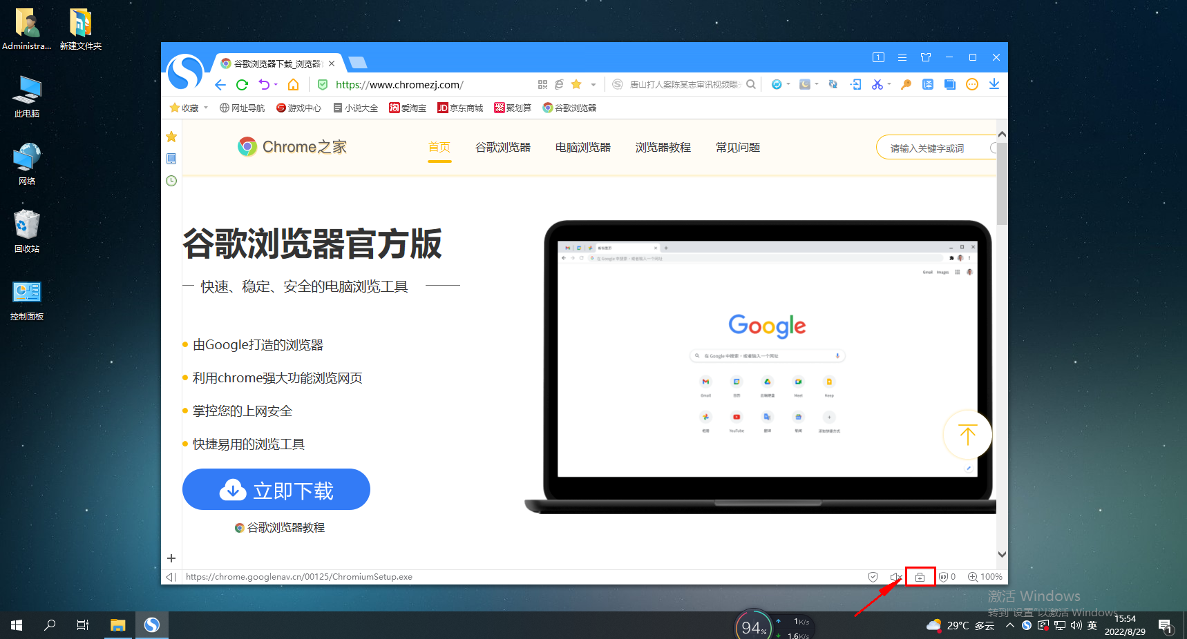
Task: Click the translate (译) toolbar icon
Action: pos(928,84)
